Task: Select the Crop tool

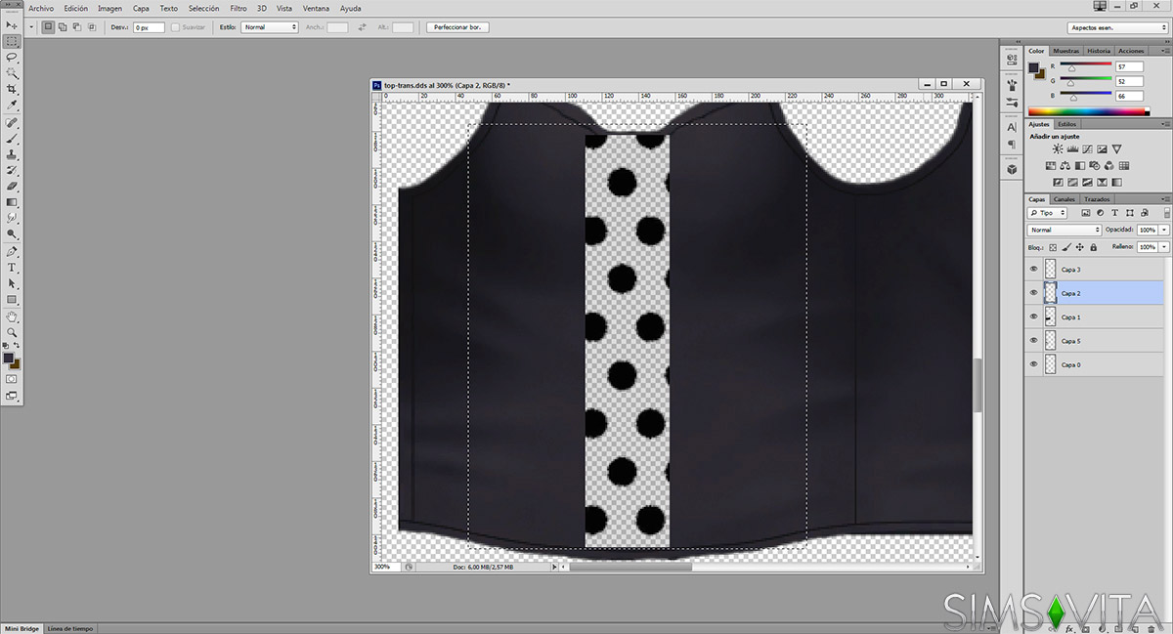Action: (x=12, y=89)
